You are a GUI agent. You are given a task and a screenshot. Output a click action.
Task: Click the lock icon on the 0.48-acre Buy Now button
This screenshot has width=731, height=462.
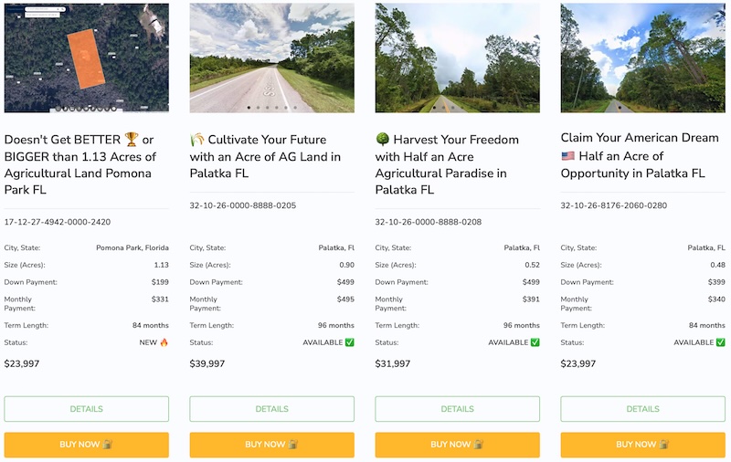click(664, 444)
